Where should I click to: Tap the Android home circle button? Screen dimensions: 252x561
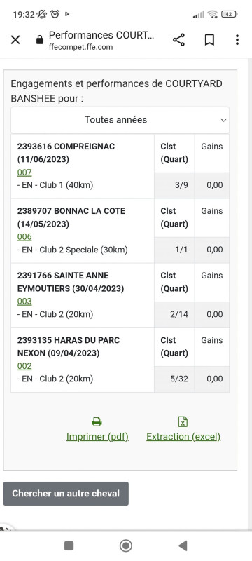[x=125, y=546]
